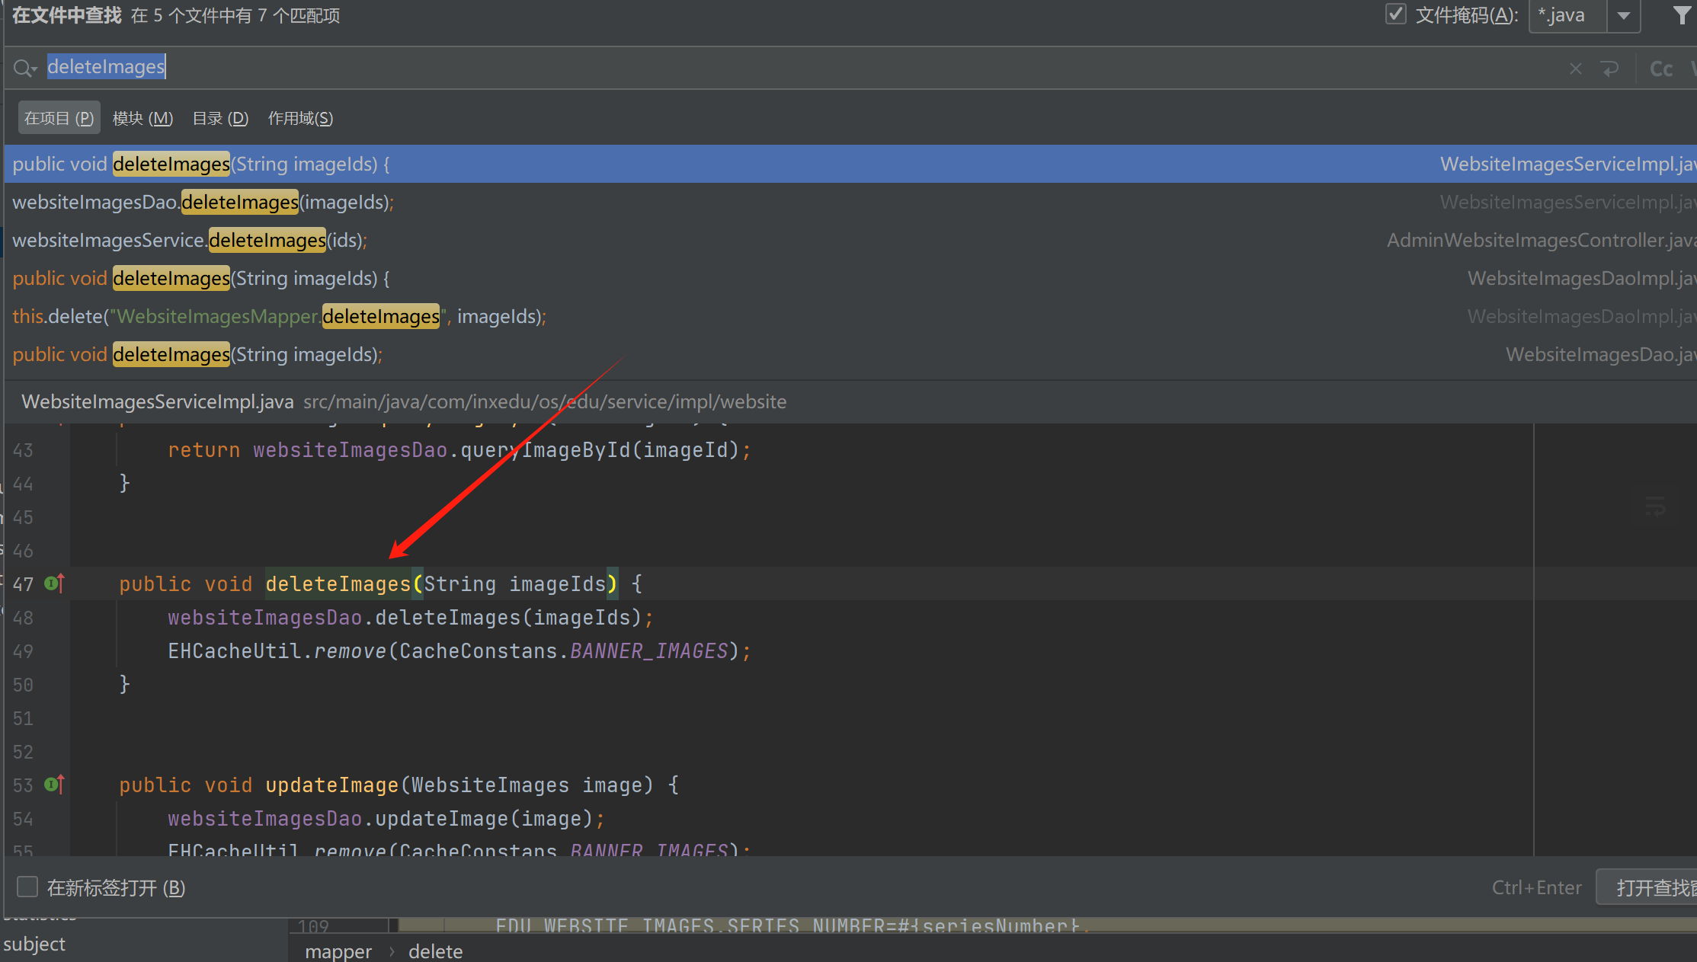Viewport: 1697px width, 962px height.
Task: Click BANNER_IMAGES constant on line 49
Action: (649, 651)
